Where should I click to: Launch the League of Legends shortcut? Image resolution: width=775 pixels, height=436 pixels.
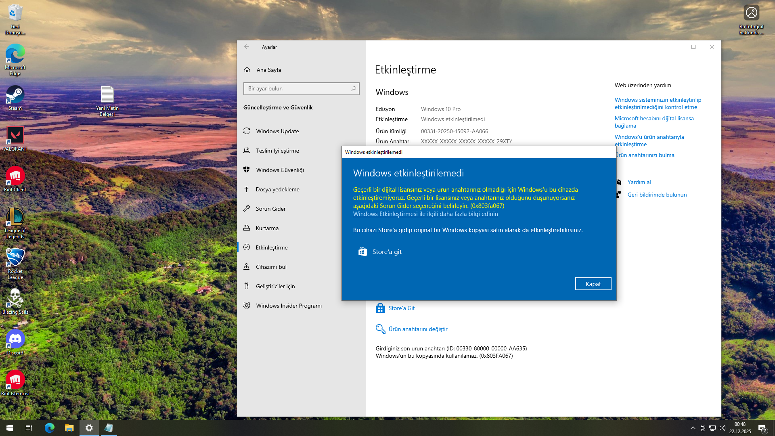pos(15,223)
